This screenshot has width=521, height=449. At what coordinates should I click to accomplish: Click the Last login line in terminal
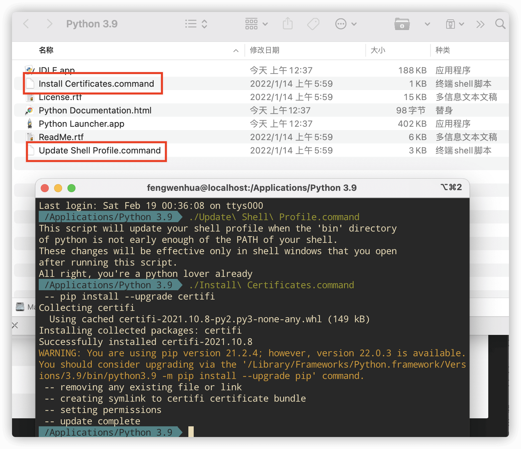click(151, 205)
